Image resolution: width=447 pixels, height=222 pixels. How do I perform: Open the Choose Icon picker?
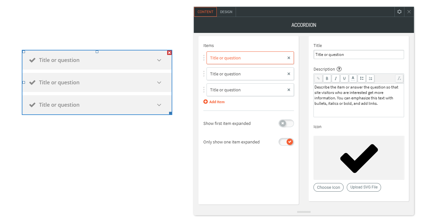point(328,187)
